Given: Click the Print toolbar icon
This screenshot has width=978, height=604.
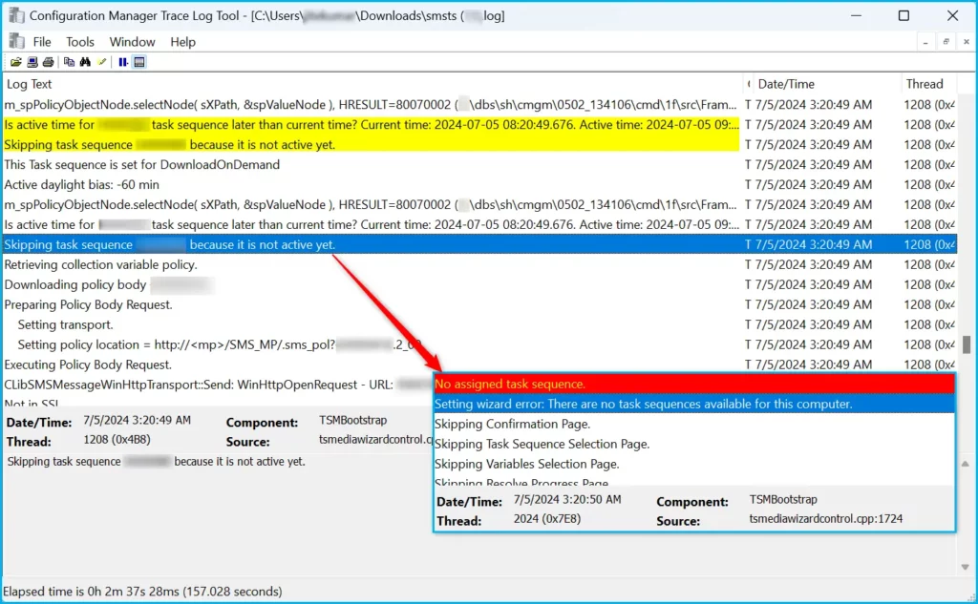Looking at the screenshot, I should point(48,62).
